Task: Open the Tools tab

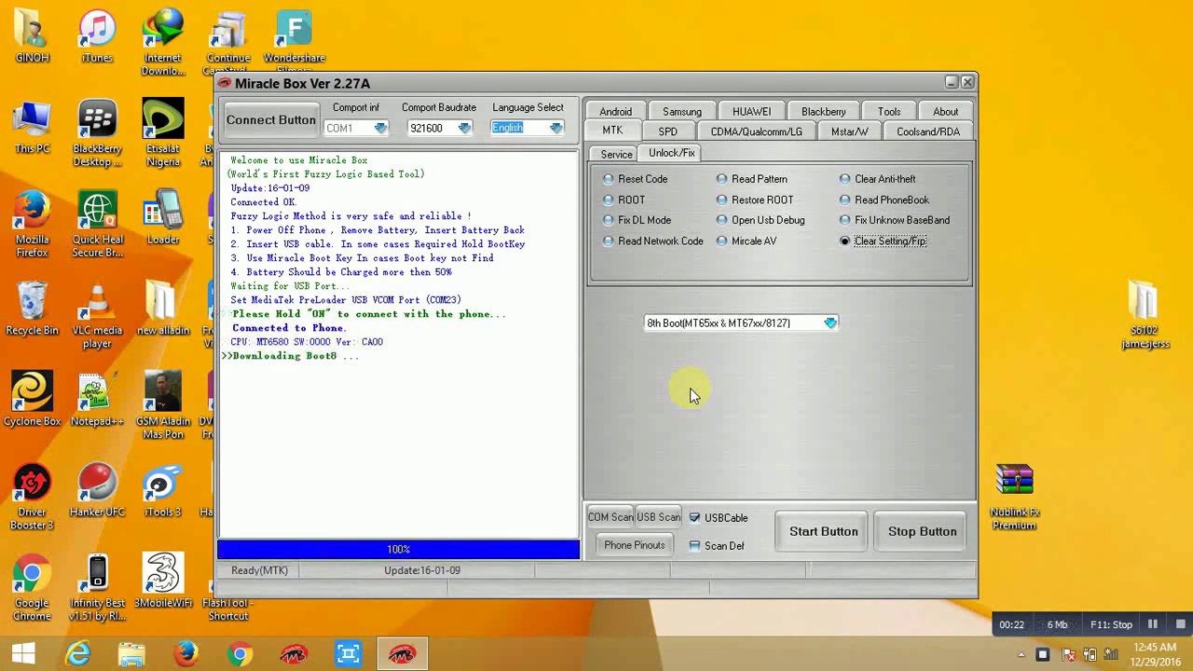Action: [889, 112]
